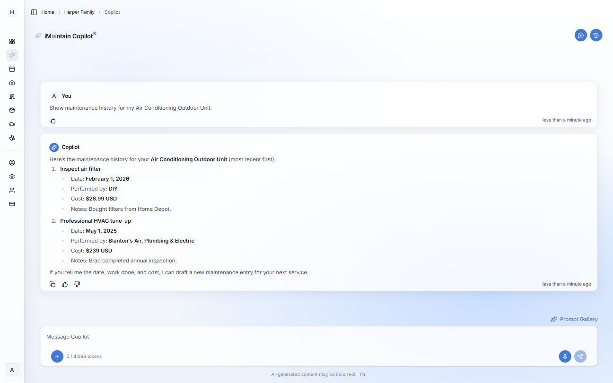Open the home properties icon in the sidebar
613x383 pixels.
[12, 82]
